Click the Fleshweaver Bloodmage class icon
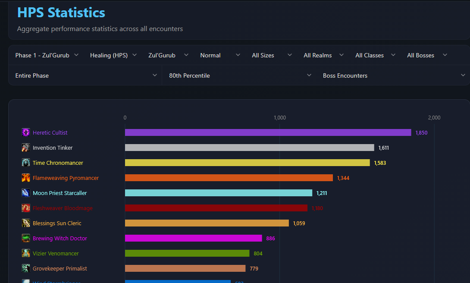 point(26,208)
